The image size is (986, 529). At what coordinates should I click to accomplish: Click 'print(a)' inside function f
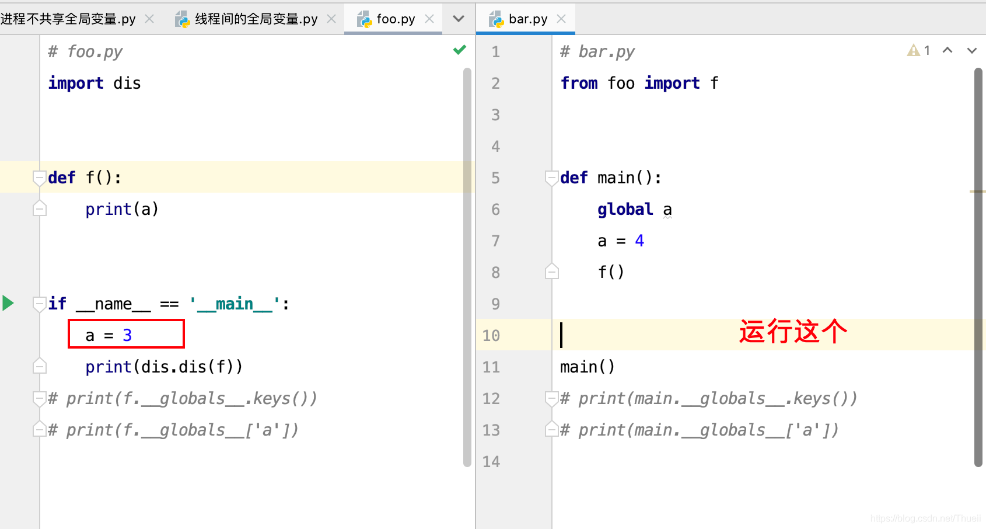pos(122,209)
